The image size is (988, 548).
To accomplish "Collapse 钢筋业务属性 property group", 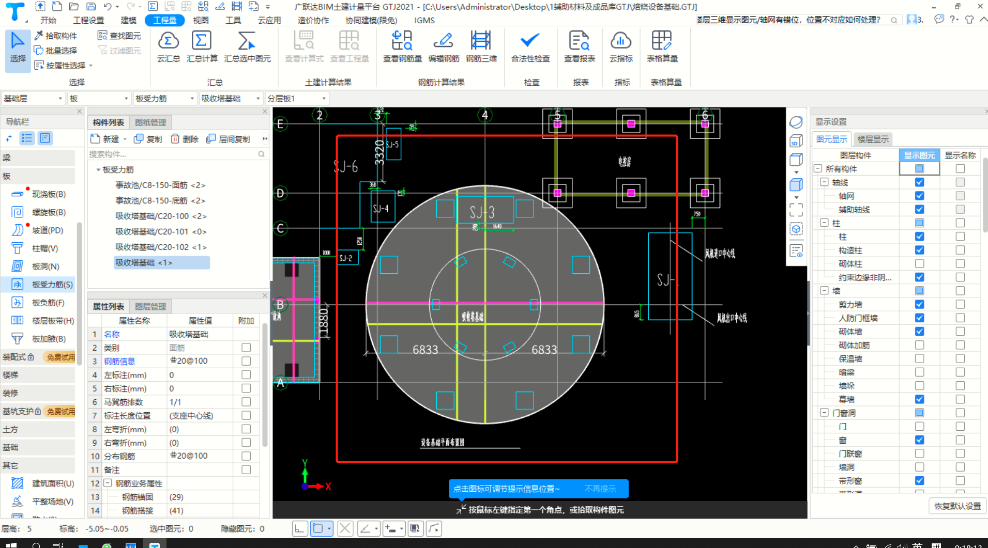I will coord(108,483).
